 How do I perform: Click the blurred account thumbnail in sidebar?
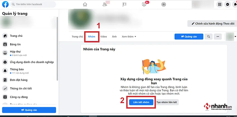pyautogui.click(x=6, y=22)
